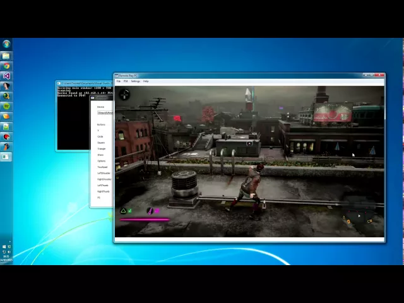
Task: Click the Remote Play PC title bar icon
Action: 116,76
